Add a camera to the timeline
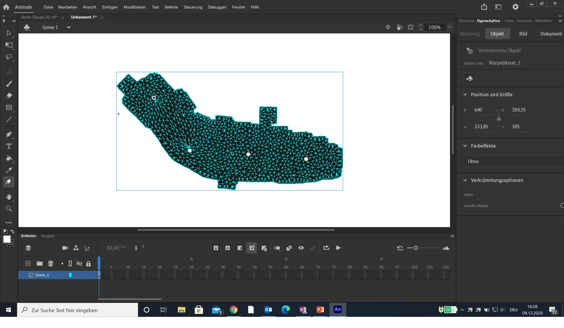The width and height of the screenshot is (564, 328). (x=65, y=248)
